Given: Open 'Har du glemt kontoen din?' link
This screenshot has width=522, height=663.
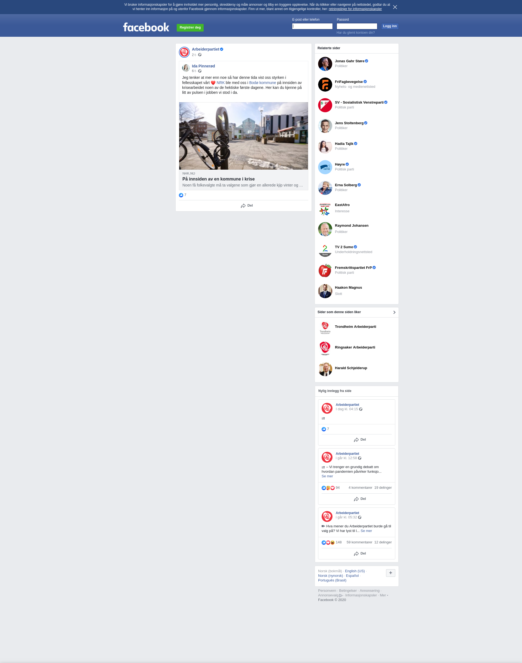Looking at the screenshot, I should 355,33.
